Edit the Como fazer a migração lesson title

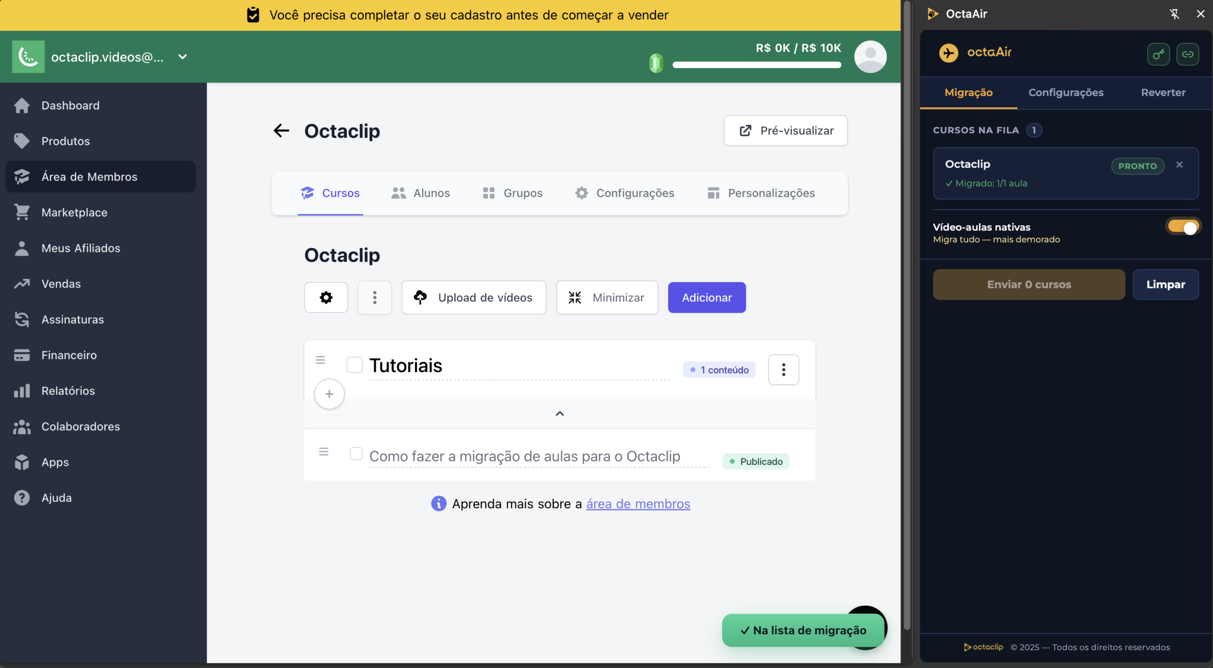539,456
